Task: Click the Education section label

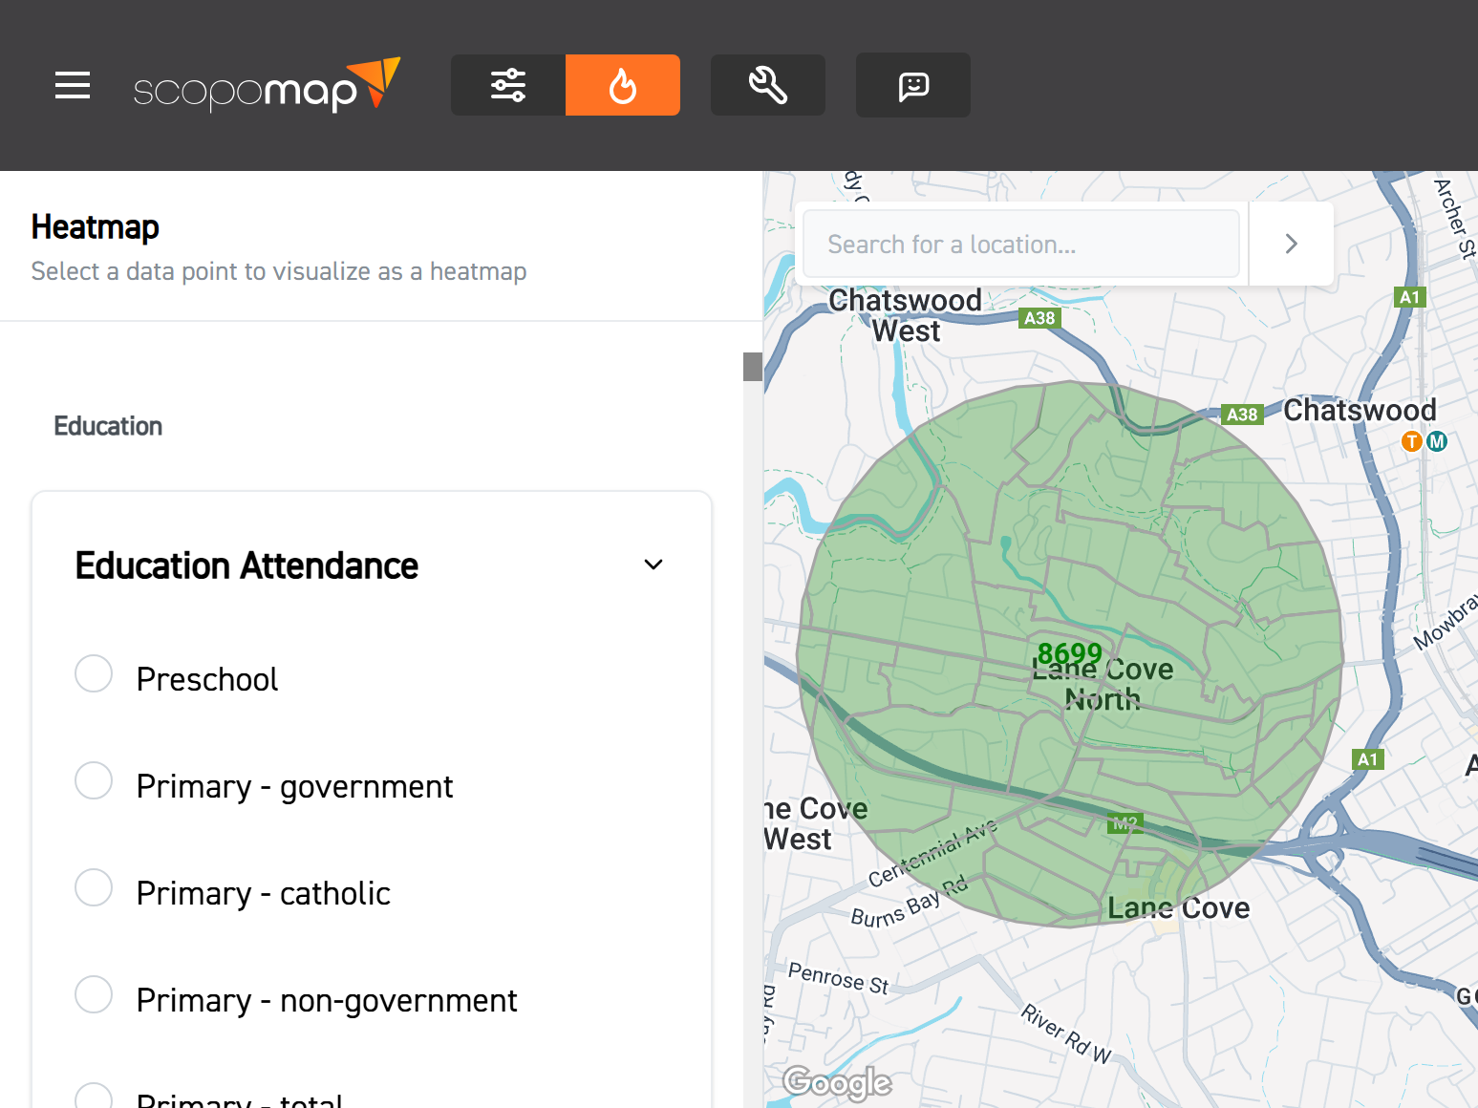Action: [x=108, y=426]
